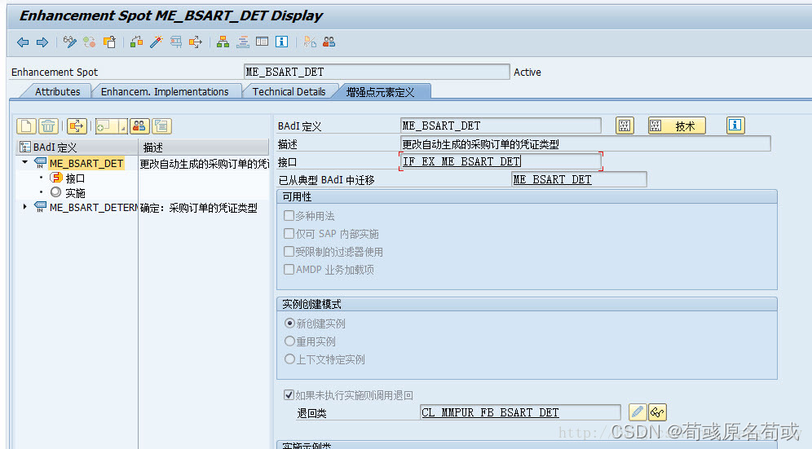812x449 pixels.
Task: Open Other Object icon in toolbar
Action: (109, 42)
